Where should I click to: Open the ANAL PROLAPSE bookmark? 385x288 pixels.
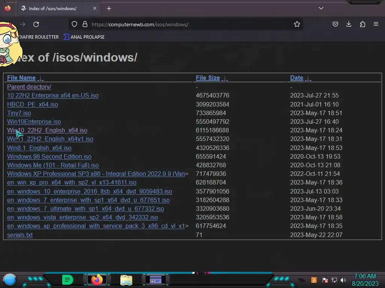point(84,37)
